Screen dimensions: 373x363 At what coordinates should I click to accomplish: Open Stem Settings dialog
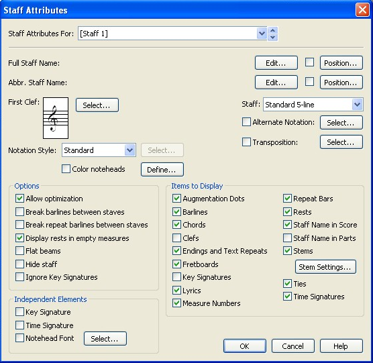[x=325, y=267]
